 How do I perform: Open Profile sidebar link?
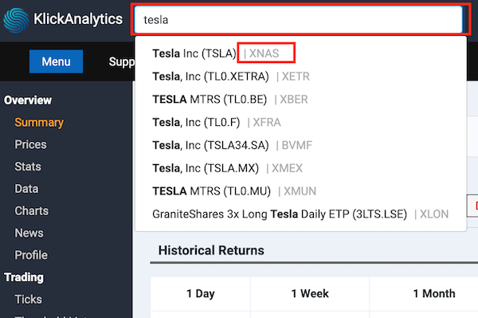click(31, 255)
